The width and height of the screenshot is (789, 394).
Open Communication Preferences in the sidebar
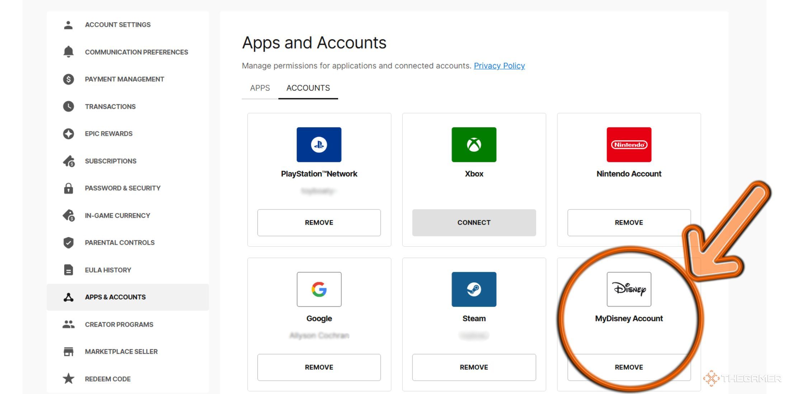pyautogui.click(x=128, y=52)
